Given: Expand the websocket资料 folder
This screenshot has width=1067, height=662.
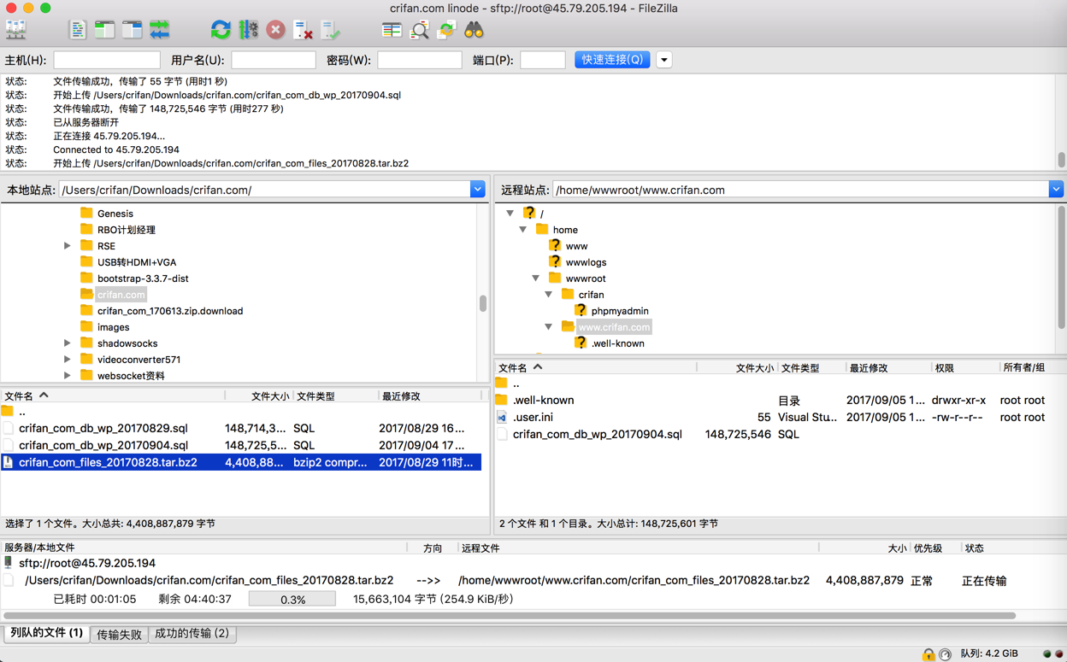Looking at the screenshot, I should coord(68,376).
